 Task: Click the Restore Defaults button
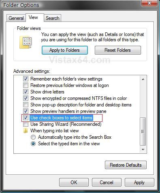tap(126, 165)
